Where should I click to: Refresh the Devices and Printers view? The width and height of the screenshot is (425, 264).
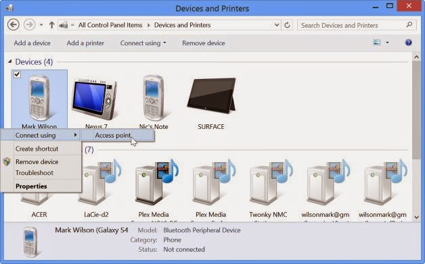click(x=287, y=25)
